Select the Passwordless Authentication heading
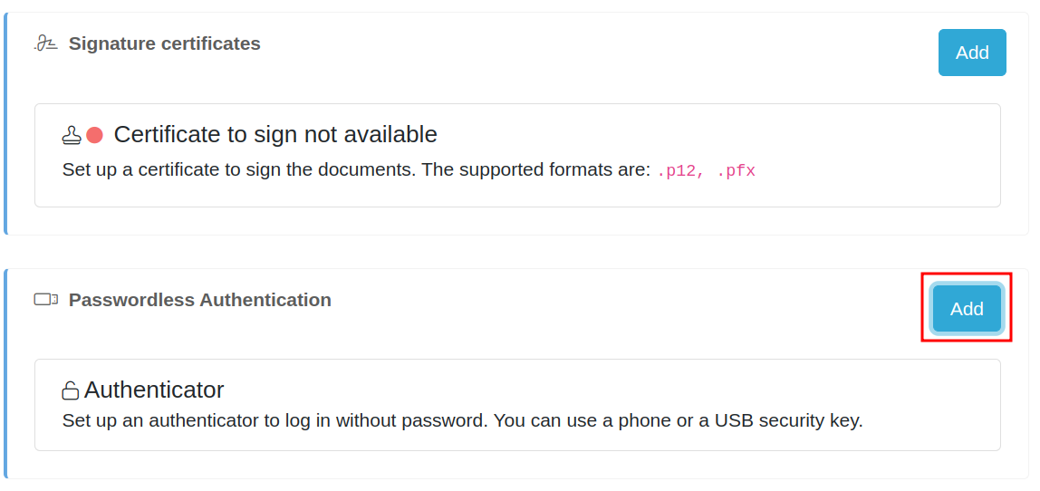This screenshot has height=491, width=1040. 199,300
